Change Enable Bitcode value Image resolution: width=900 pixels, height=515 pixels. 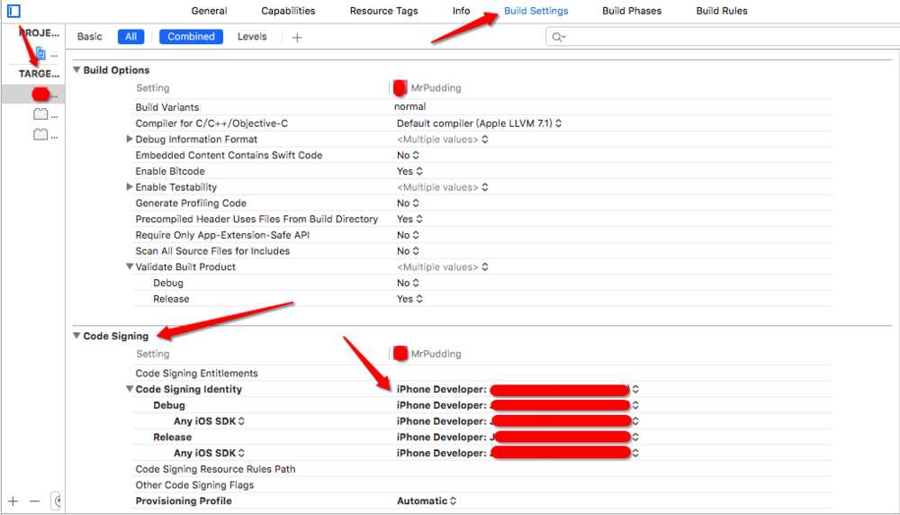tap(409, 171)
